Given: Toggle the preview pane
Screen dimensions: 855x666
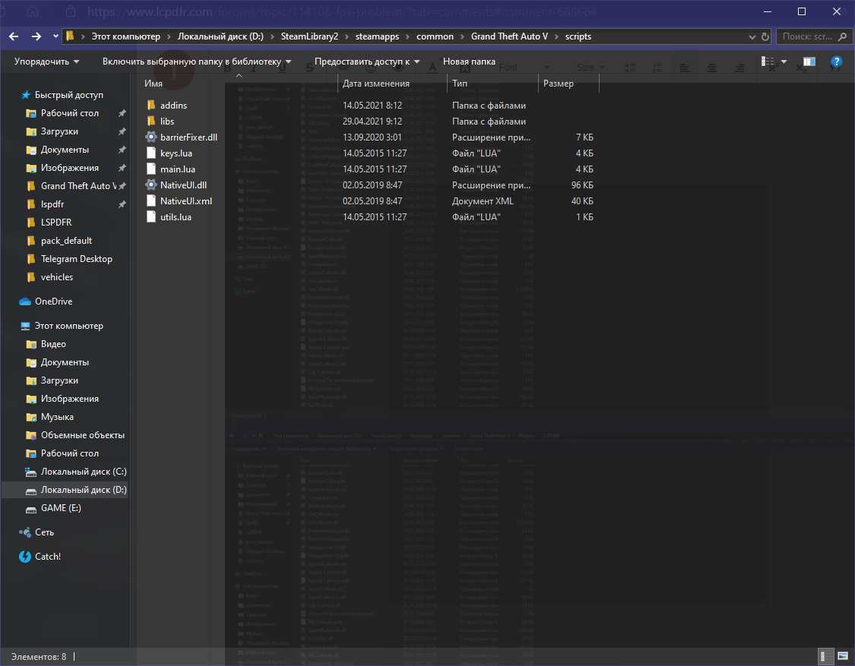Looking at the screenshot, I should [x=809, y=62].
